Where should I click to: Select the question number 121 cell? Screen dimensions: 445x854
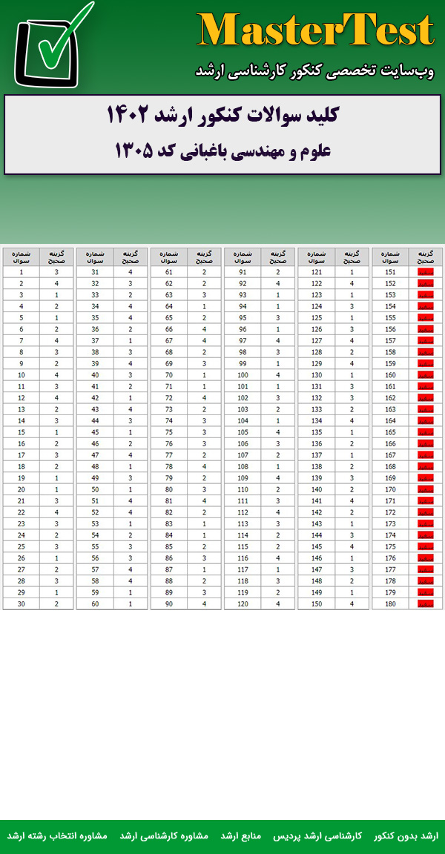317,272
